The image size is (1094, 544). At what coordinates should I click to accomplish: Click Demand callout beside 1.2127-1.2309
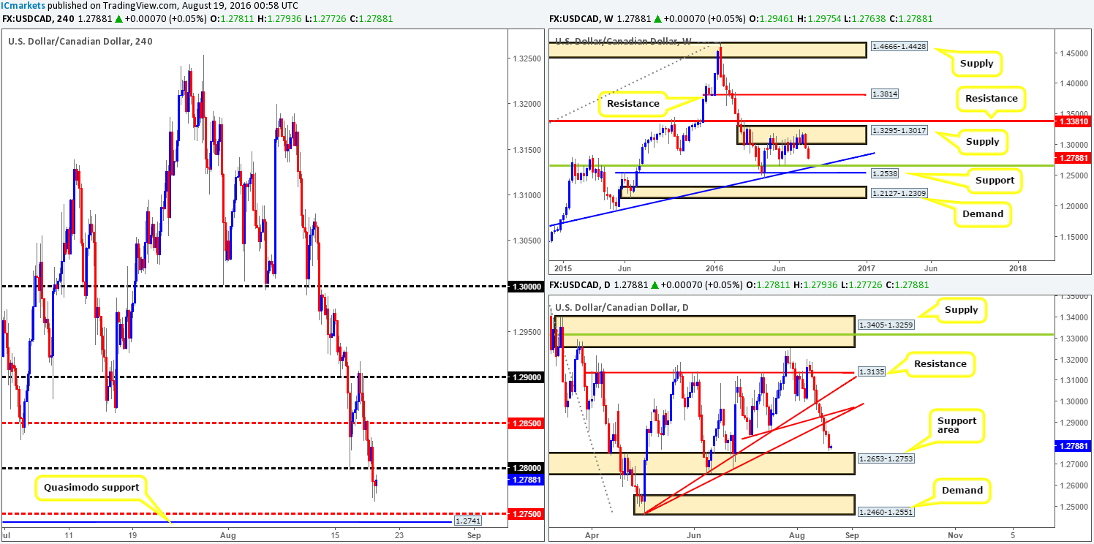pos(983,214)
